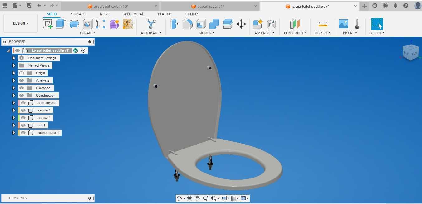
Task: Click the Save icon
Action: 29,6
